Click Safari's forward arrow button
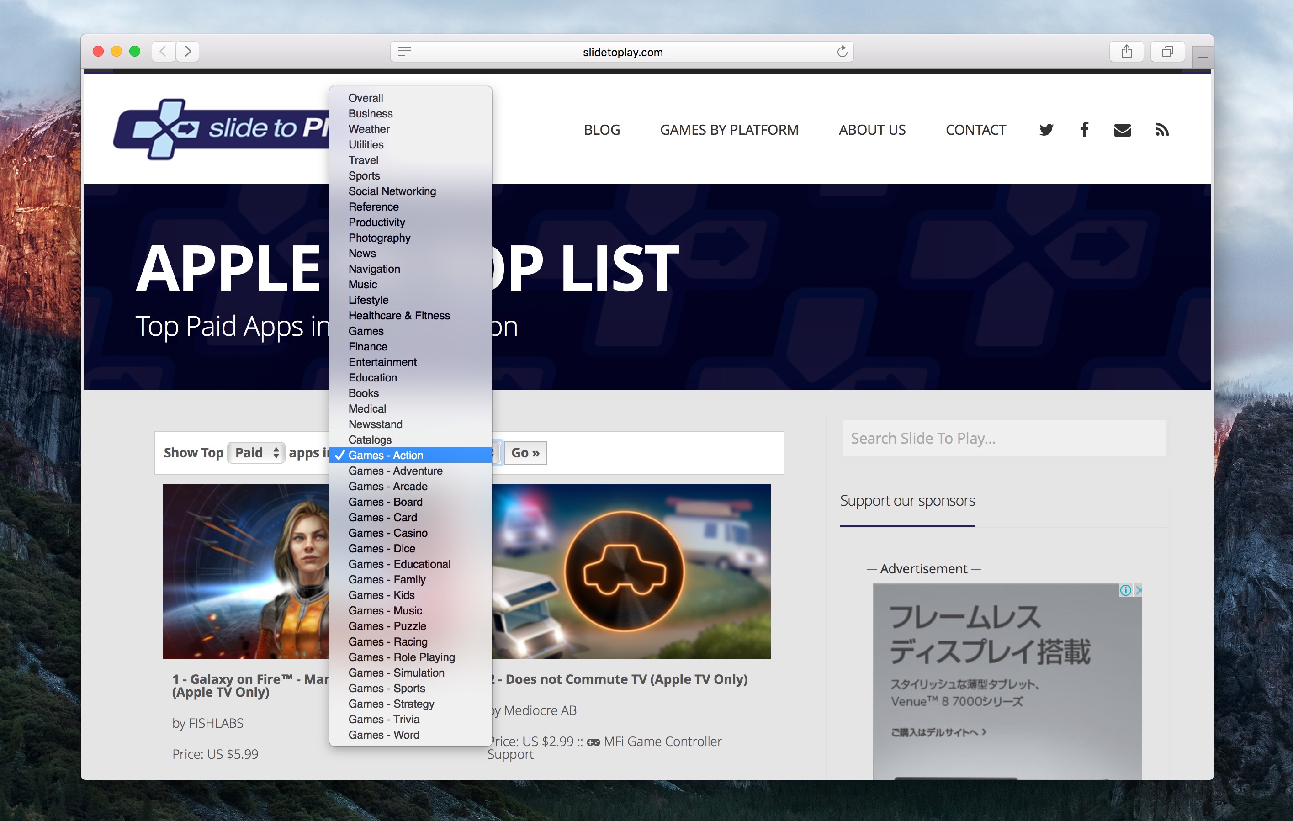 (x=187, y=52)
